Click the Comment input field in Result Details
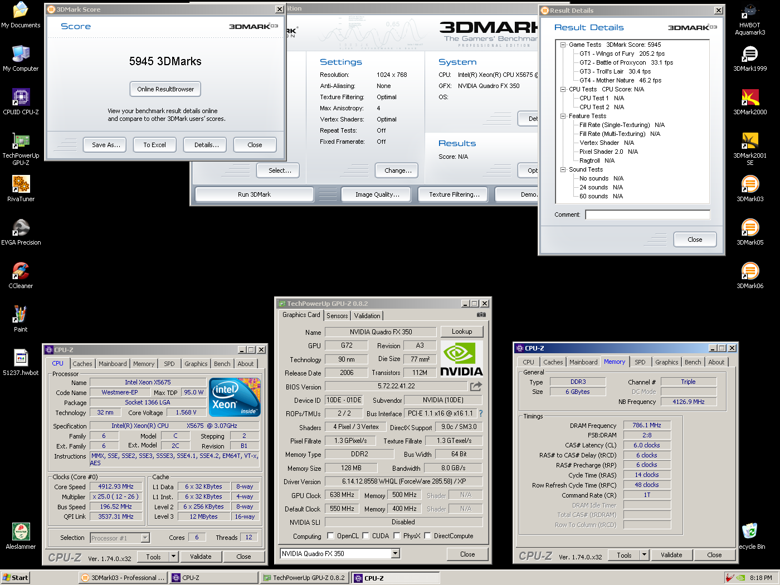Screen dimensions: 780x585 tap(647, 214)
